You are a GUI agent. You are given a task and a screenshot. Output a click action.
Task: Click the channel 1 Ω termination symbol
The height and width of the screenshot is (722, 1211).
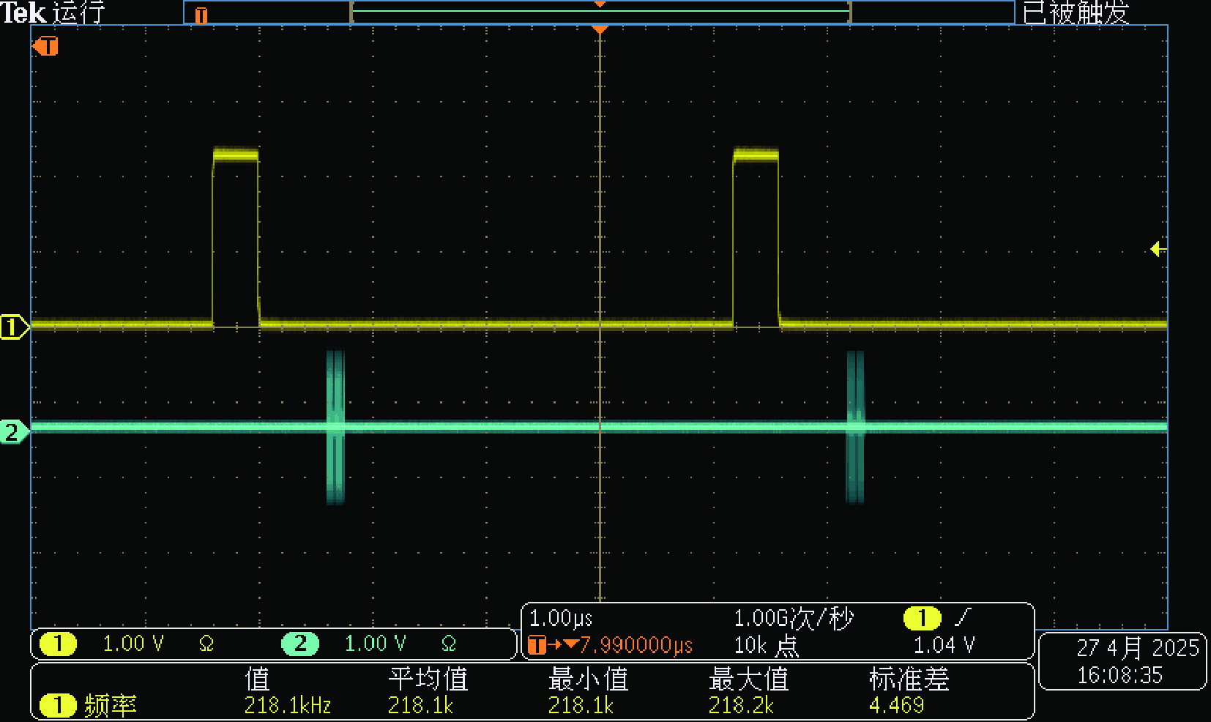tap(206, 644)
